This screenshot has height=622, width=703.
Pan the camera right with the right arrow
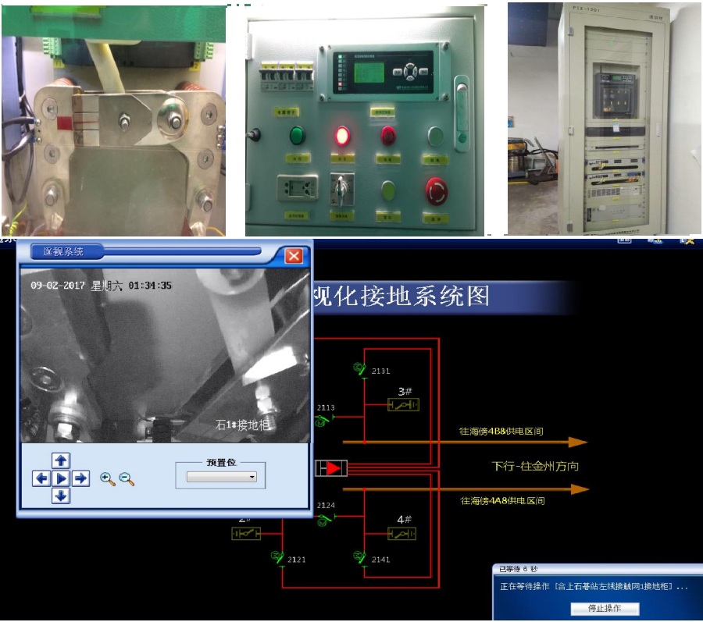click(x=80, y=478)
